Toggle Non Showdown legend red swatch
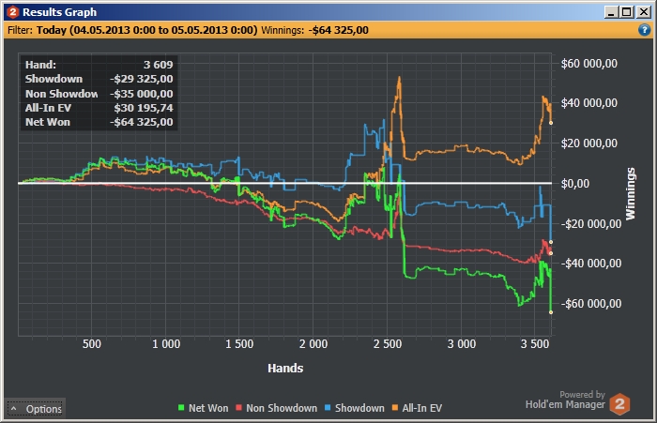This screenshot has width=657, height=423. [x=238, y=407]
